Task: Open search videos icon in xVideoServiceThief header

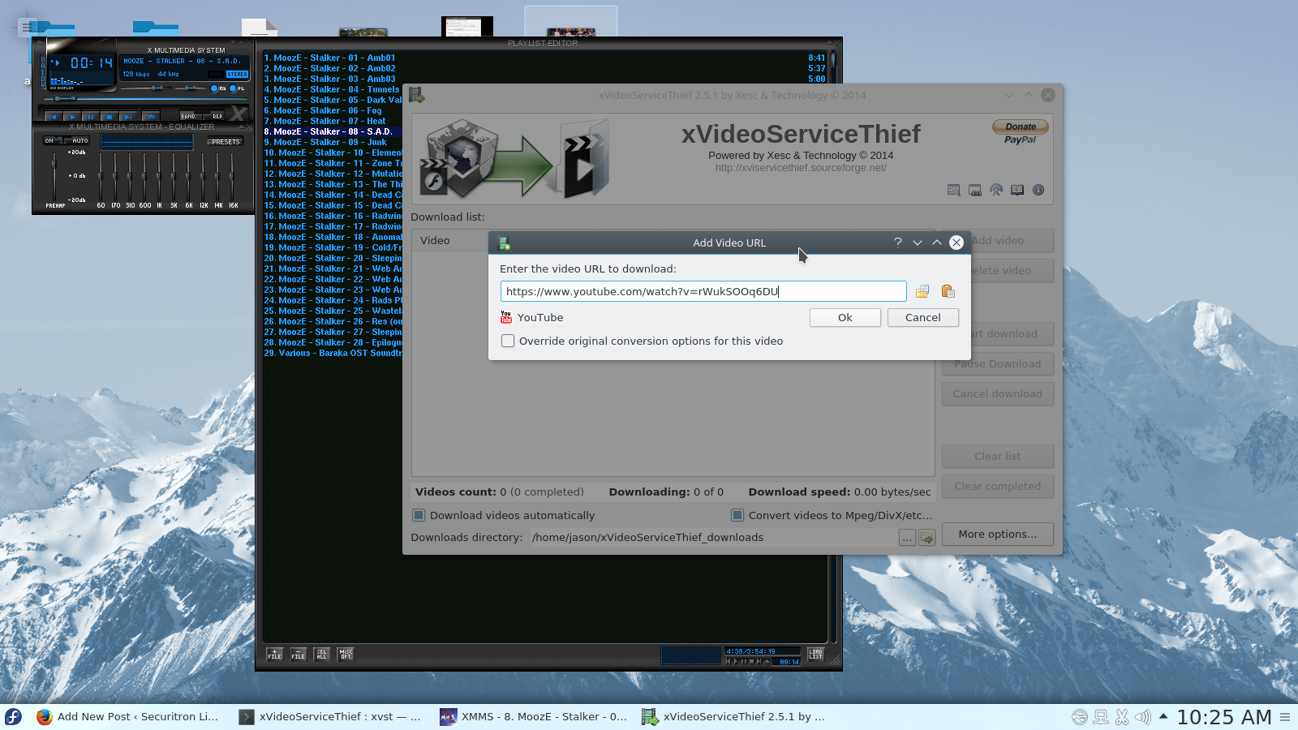Action: (x=954, y=190)
